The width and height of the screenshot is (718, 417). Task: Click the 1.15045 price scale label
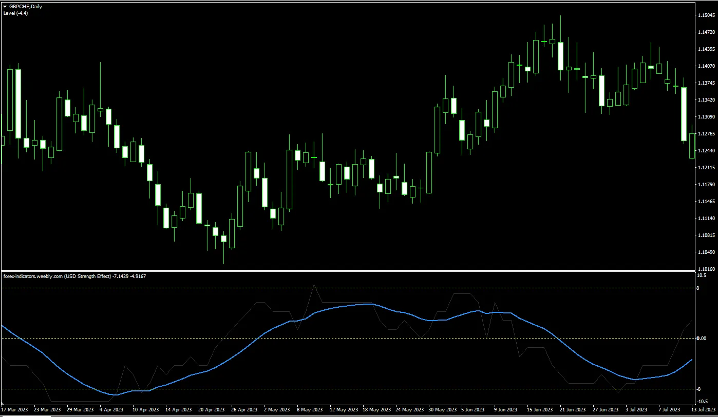(706, 15)
